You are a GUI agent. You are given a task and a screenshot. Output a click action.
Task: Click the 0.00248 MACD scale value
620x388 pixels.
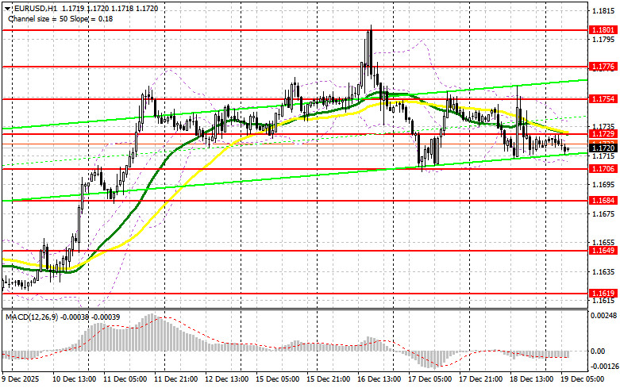tap(603, 316)
